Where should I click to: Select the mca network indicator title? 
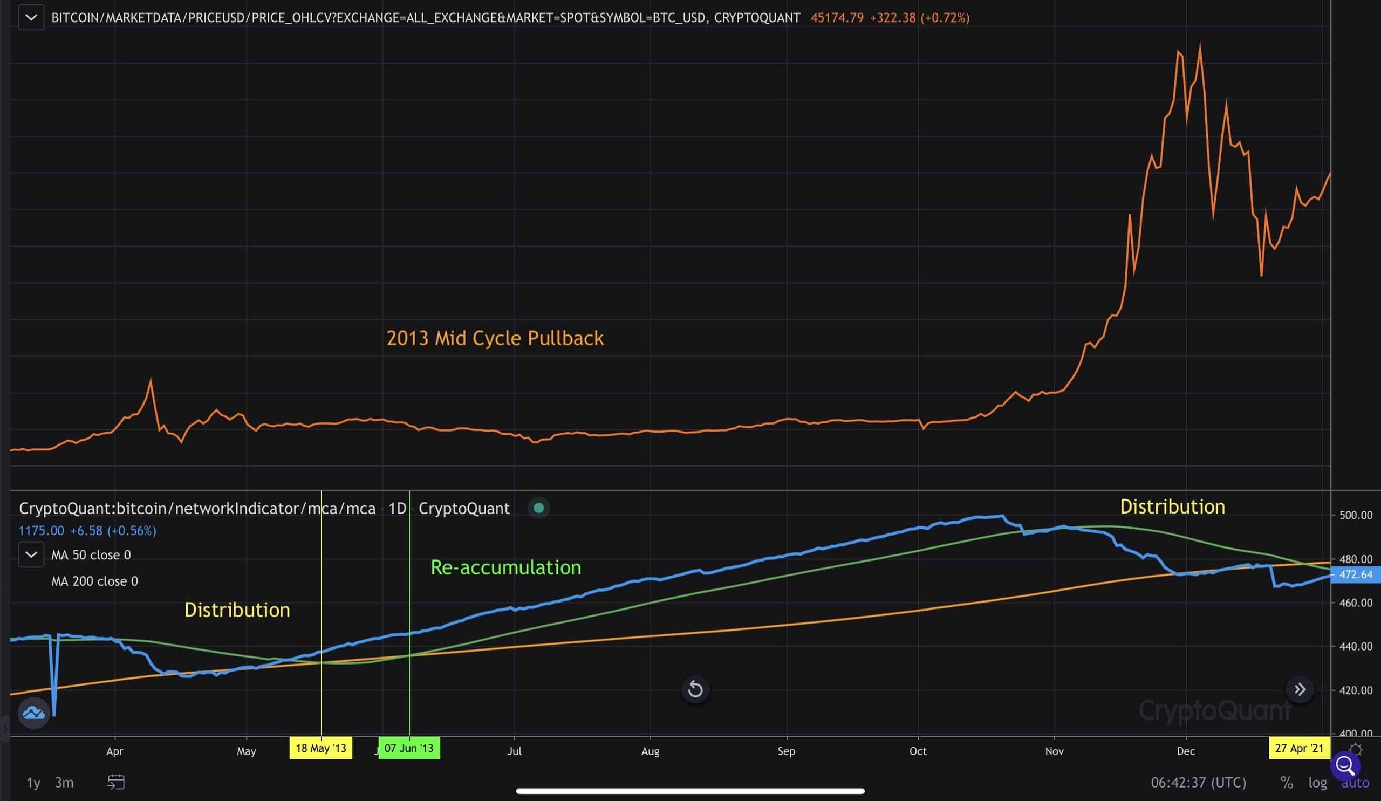click(x=197, y=509)
